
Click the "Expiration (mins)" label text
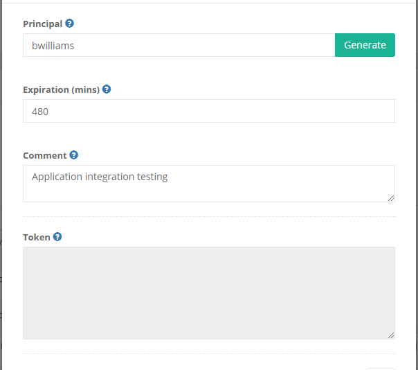61,89
